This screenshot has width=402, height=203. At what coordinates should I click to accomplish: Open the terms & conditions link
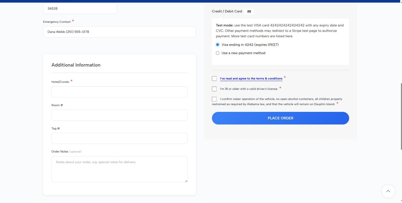tap(251, 78)
